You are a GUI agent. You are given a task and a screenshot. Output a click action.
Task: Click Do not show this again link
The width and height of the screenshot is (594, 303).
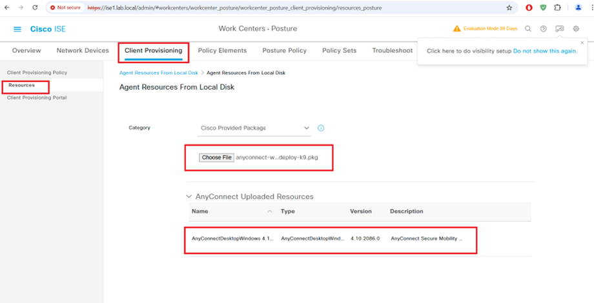[546, 51]
